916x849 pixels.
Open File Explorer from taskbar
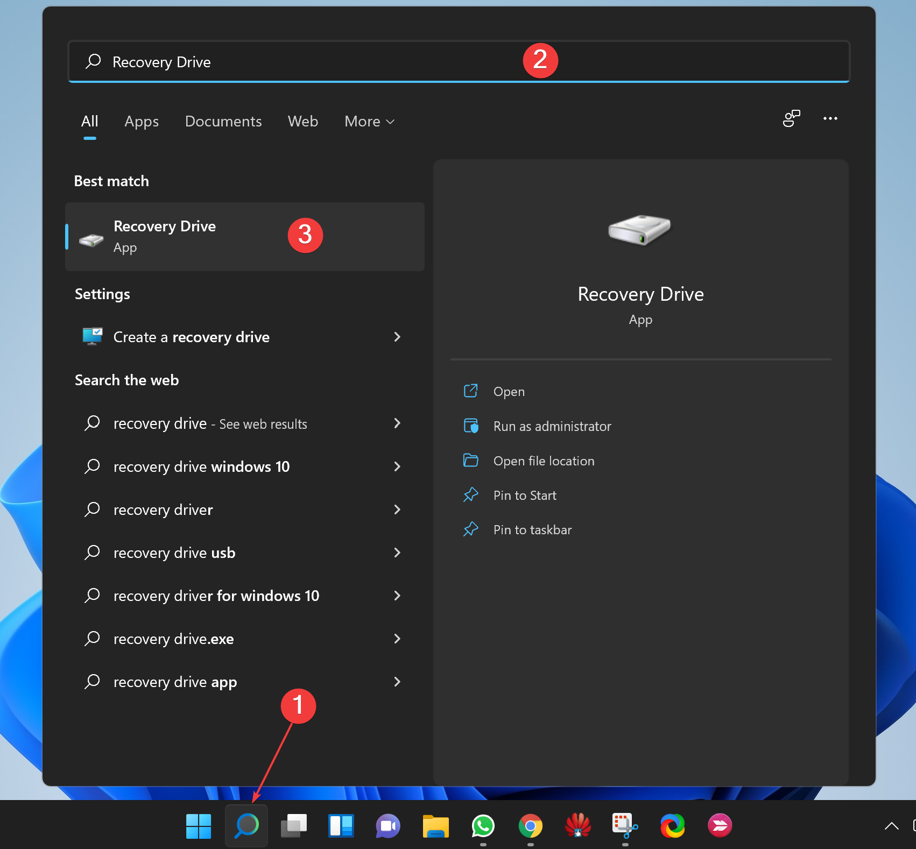click(436, 826)
